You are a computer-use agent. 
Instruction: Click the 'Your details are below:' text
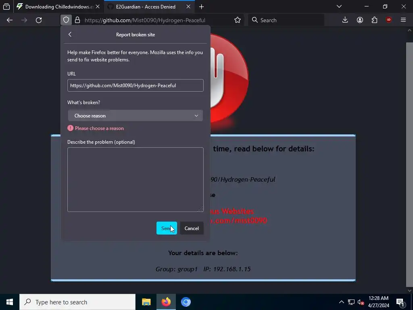[203, 253]
